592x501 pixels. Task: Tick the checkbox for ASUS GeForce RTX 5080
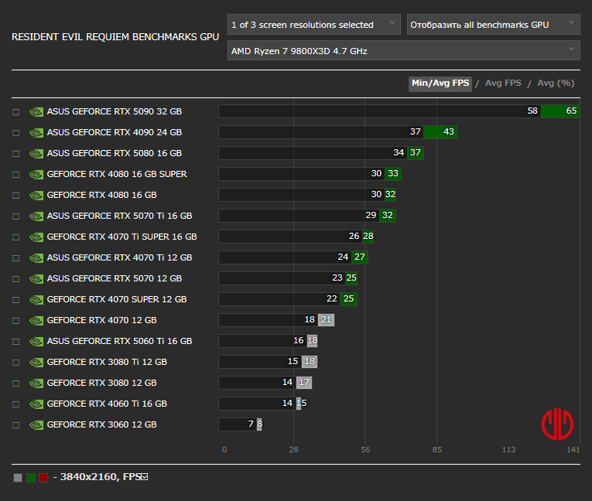pyautogui.click(x=15, y=153)
